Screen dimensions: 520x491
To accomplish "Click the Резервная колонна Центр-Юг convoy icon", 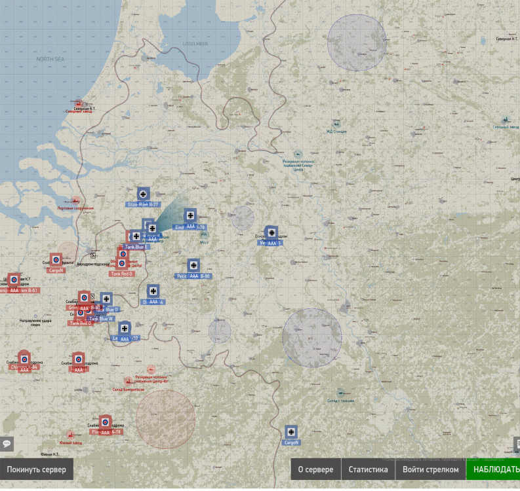I will 151,369.
